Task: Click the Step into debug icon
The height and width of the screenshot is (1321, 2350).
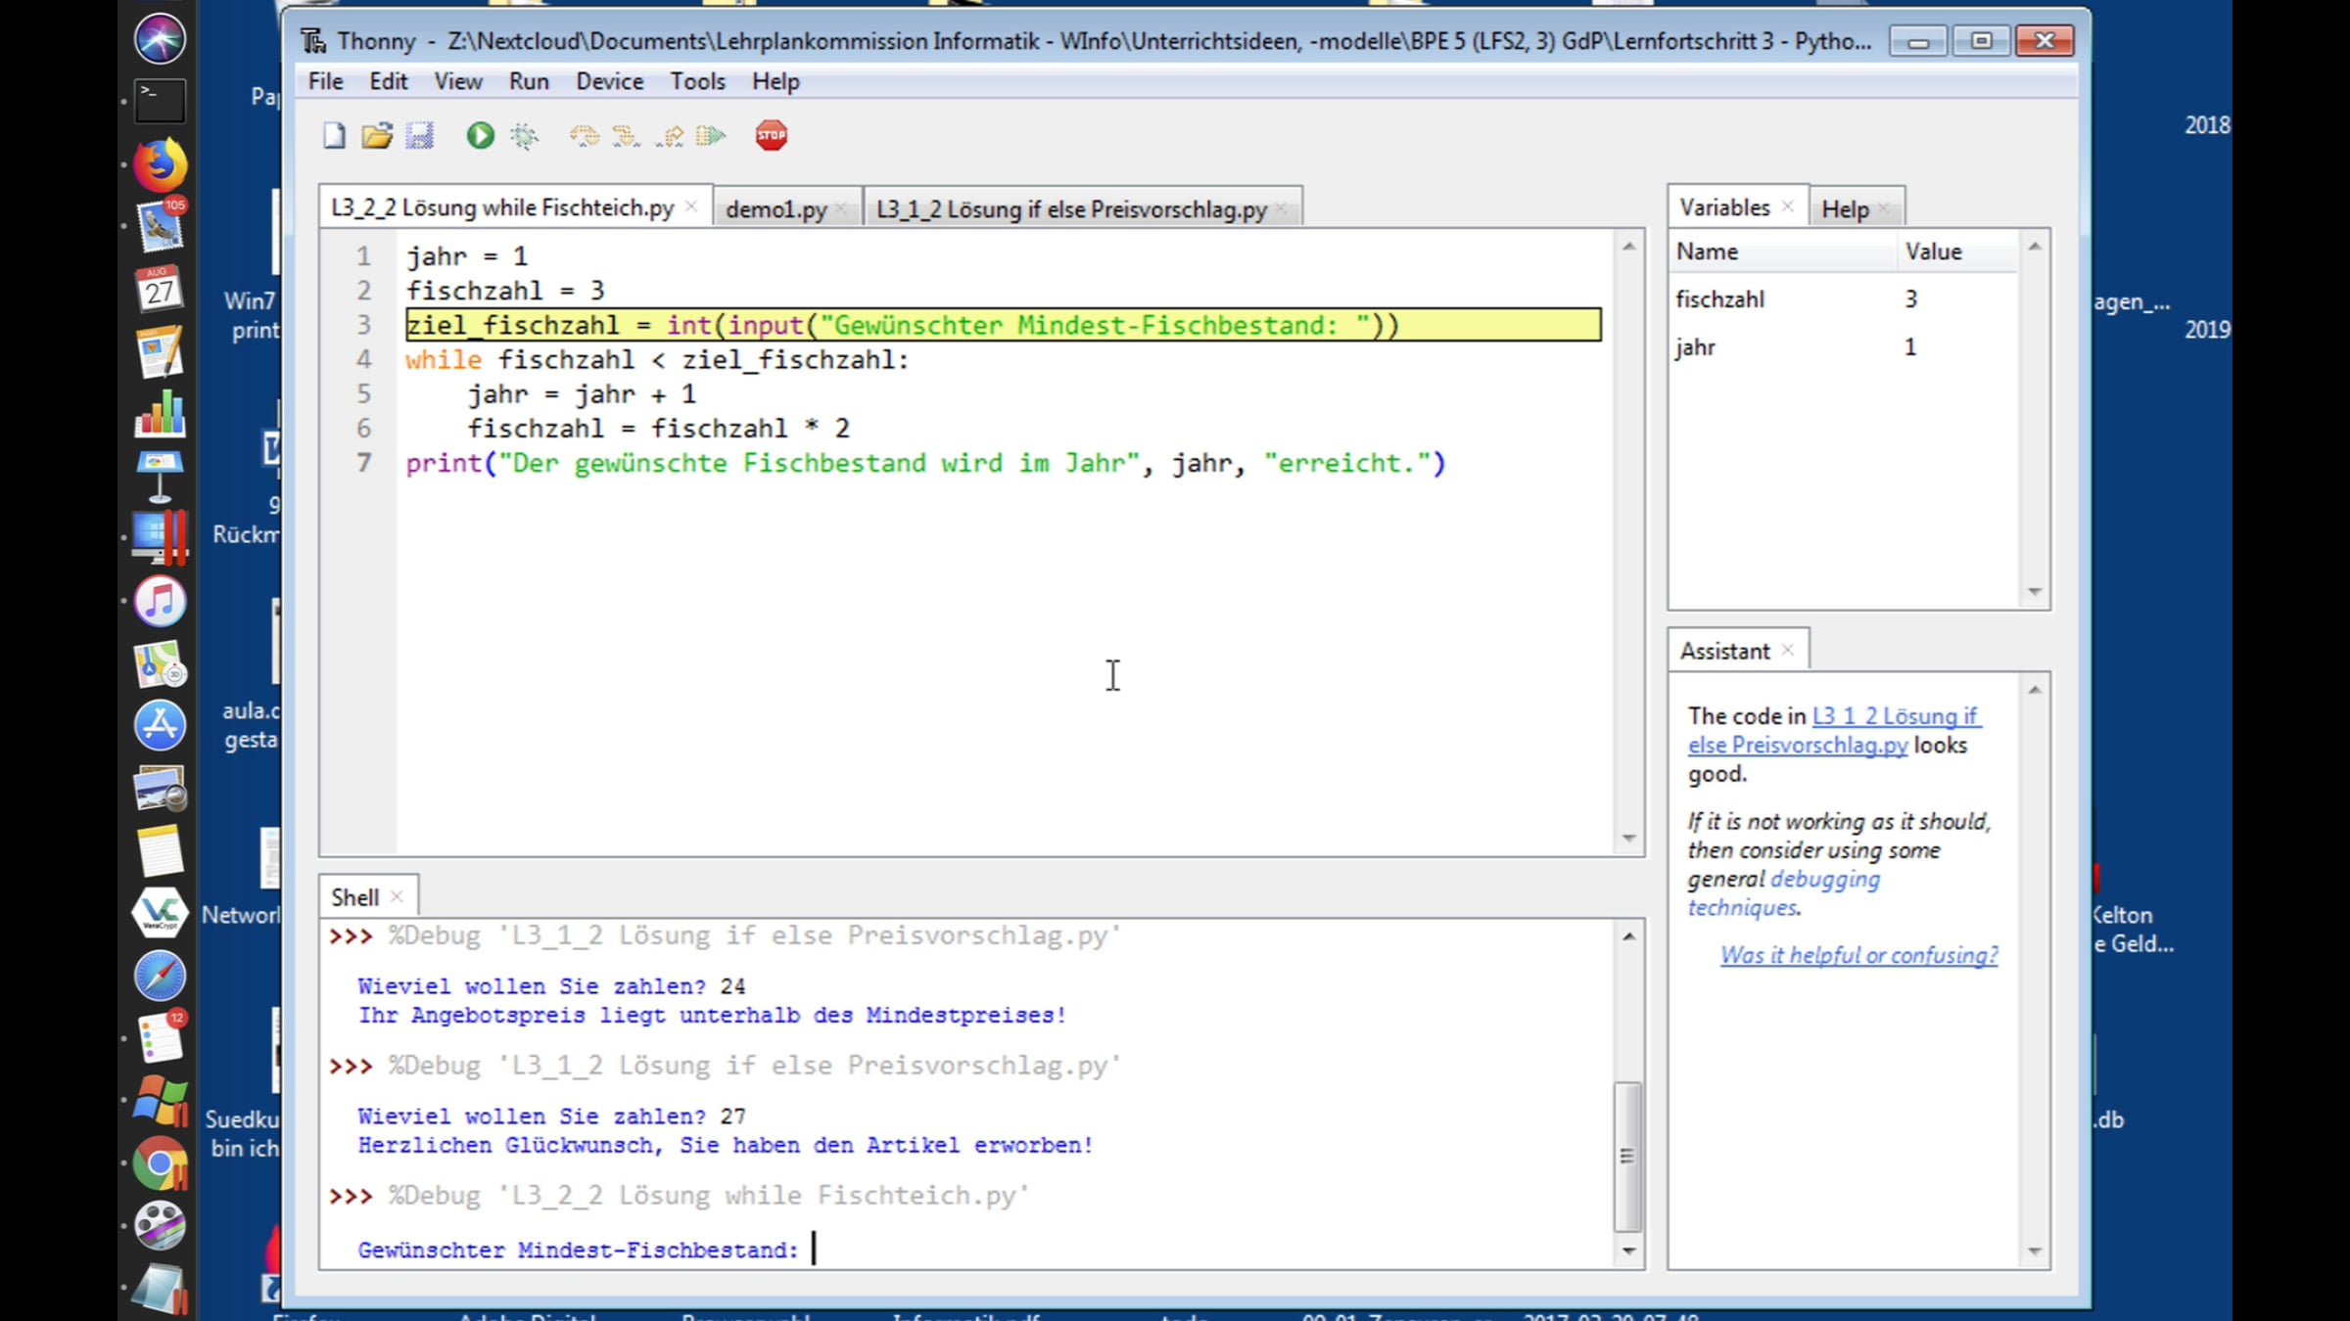Action: (x=626, y=135)
